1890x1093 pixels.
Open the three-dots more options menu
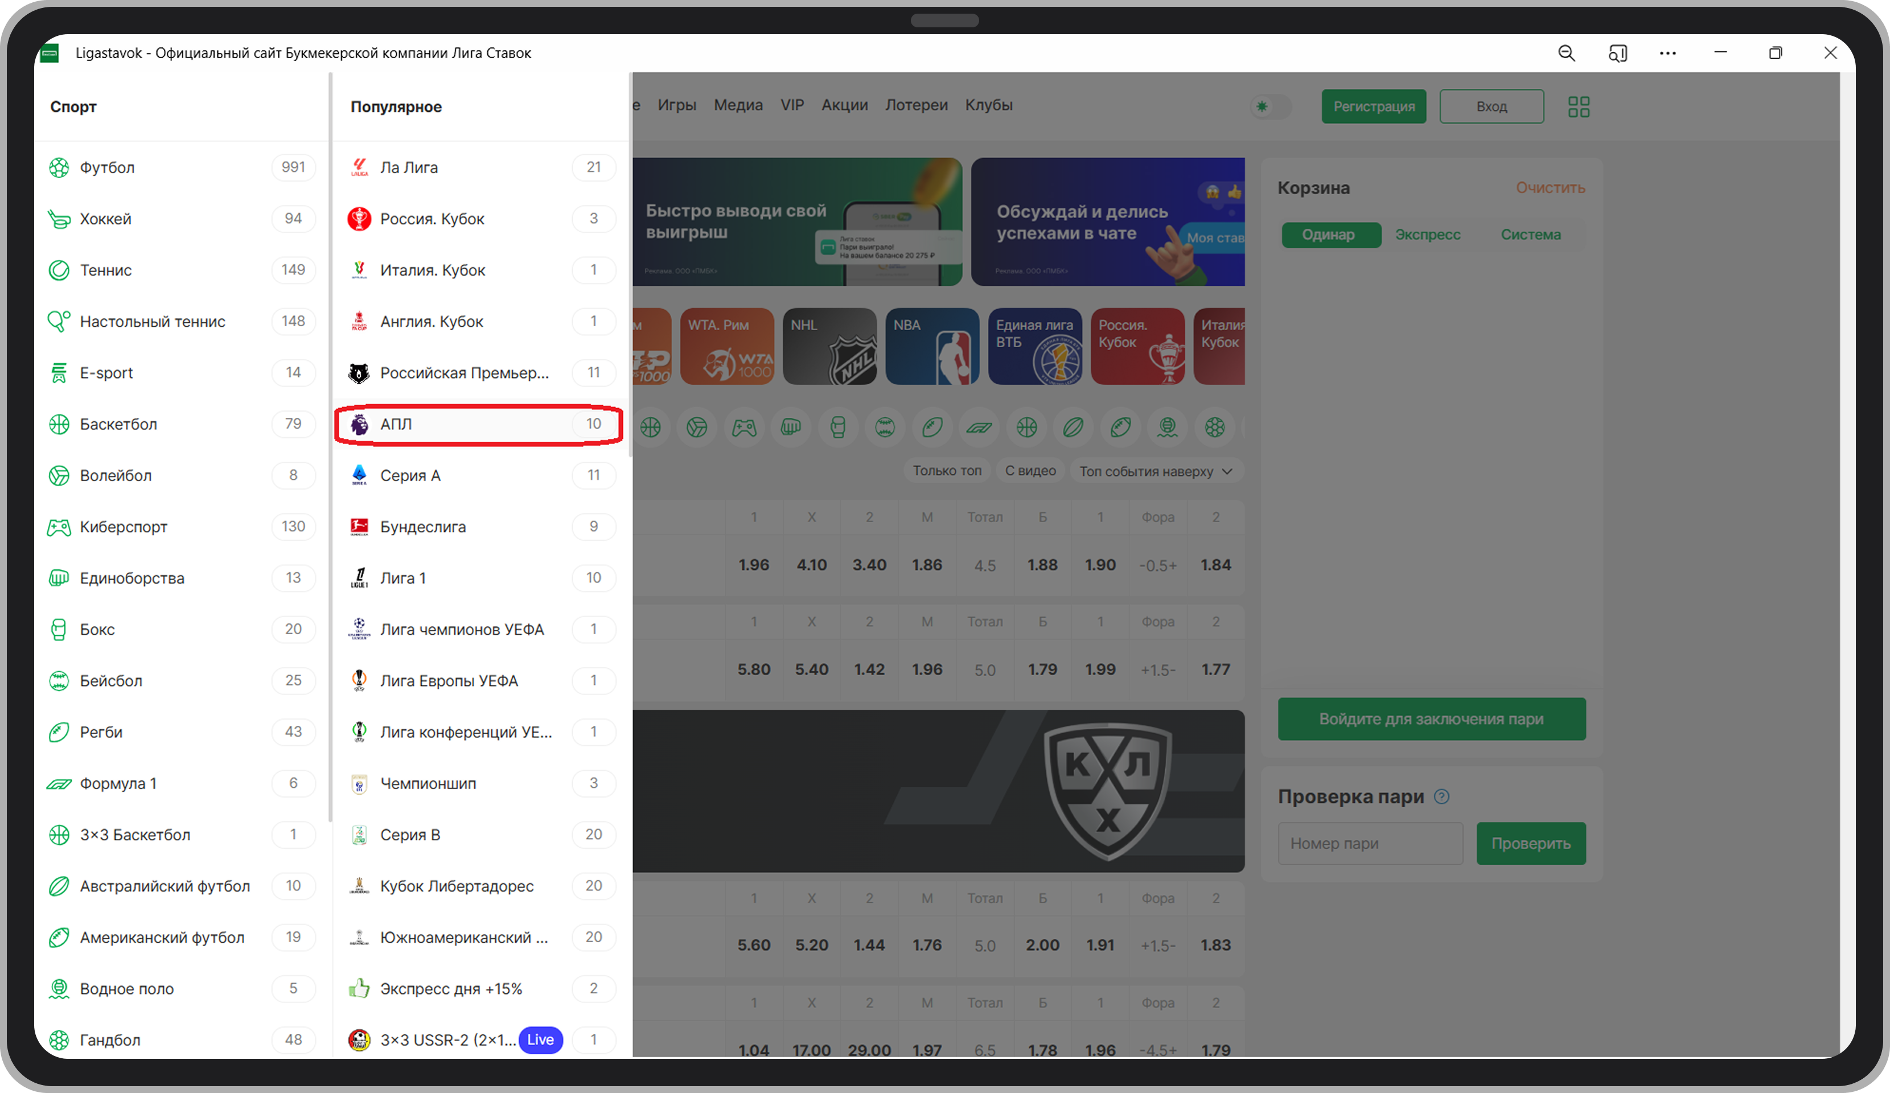pos(1667,54)
